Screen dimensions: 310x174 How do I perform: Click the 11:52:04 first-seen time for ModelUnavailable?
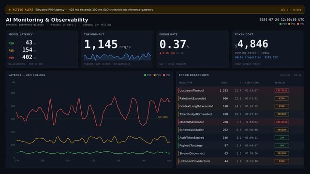(x=251, y=122)
